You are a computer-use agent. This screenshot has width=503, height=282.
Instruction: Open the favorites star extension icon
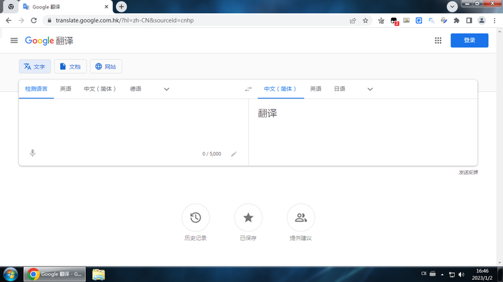coord(381,20)
